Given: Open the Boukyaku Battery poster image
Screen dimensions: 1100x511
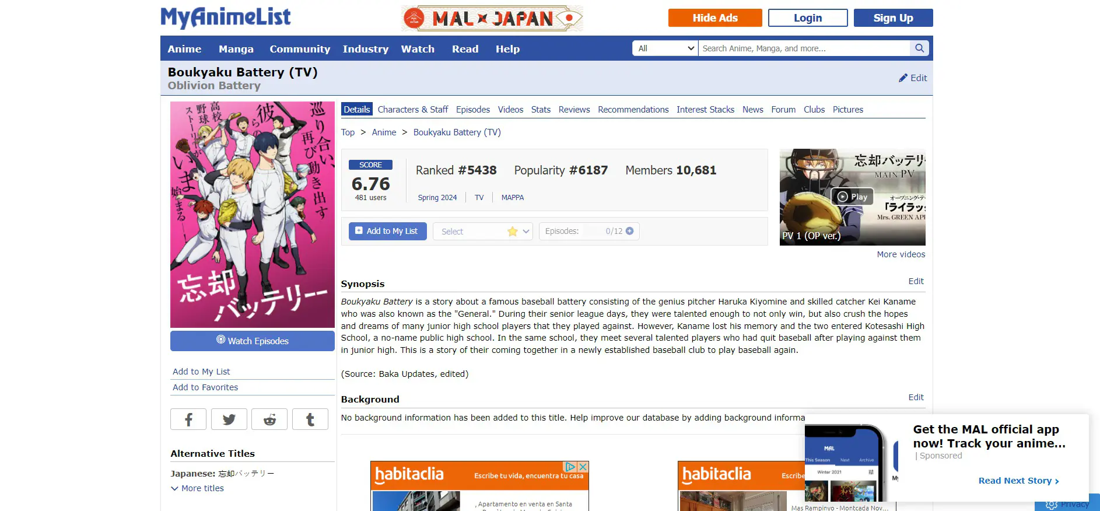Looking at the screenshot, I should point(253,215).
